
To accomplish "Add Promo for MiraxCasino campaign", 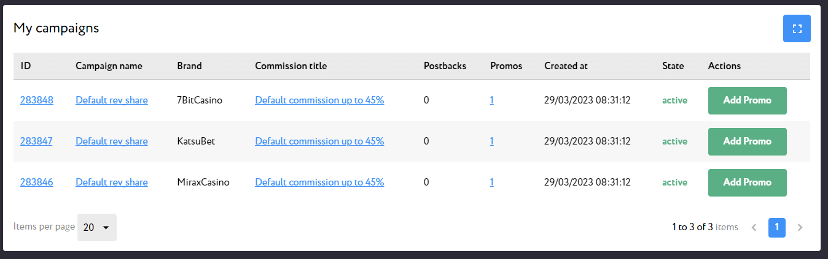I will 747,182.
